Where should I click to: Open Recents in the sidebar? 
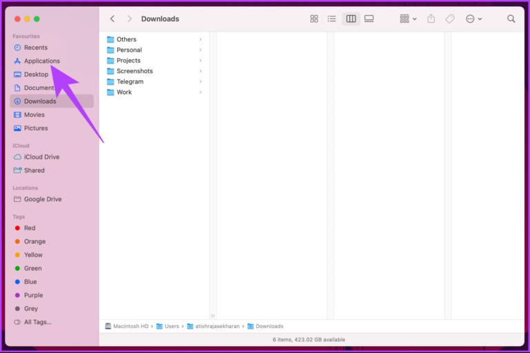tap(52, 48)
